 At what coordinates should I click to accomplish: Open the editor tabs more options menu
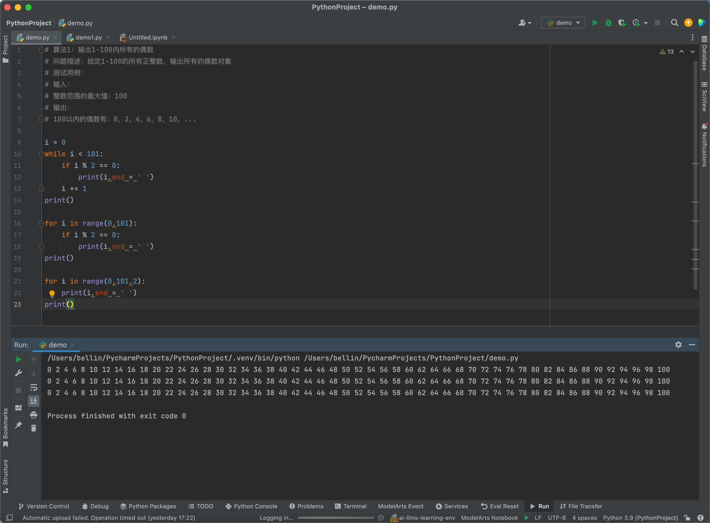[x=693, y=37]
